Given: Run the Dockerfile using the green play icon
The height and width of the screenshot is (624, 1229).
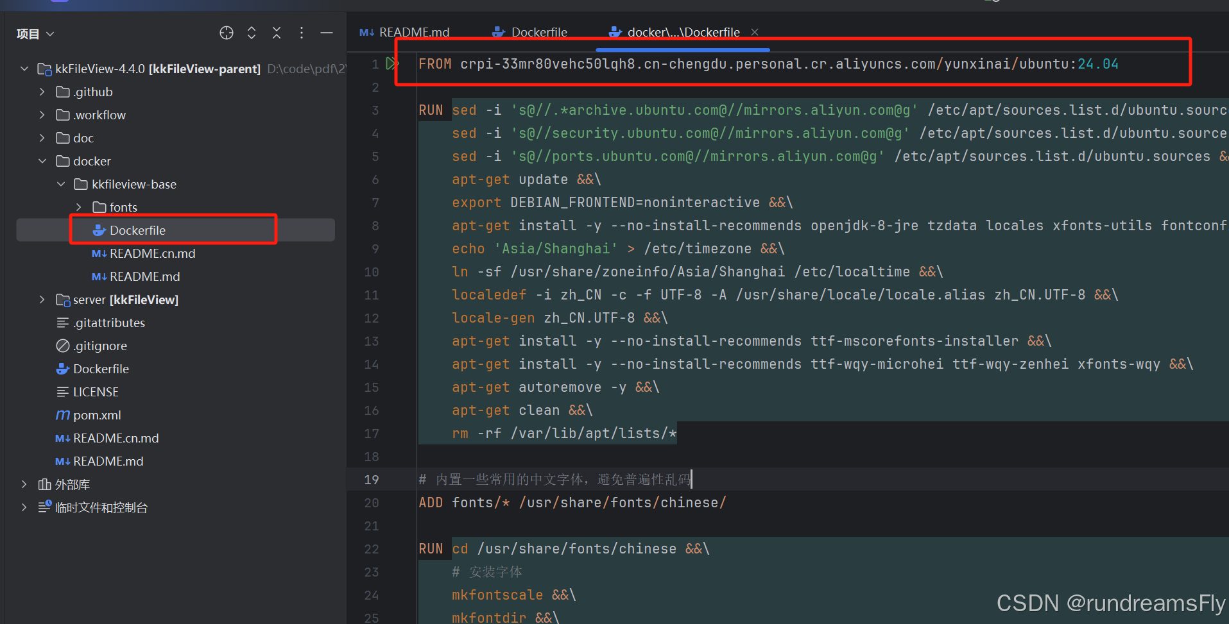Looking at the screenshot, I should click(392, 63).
